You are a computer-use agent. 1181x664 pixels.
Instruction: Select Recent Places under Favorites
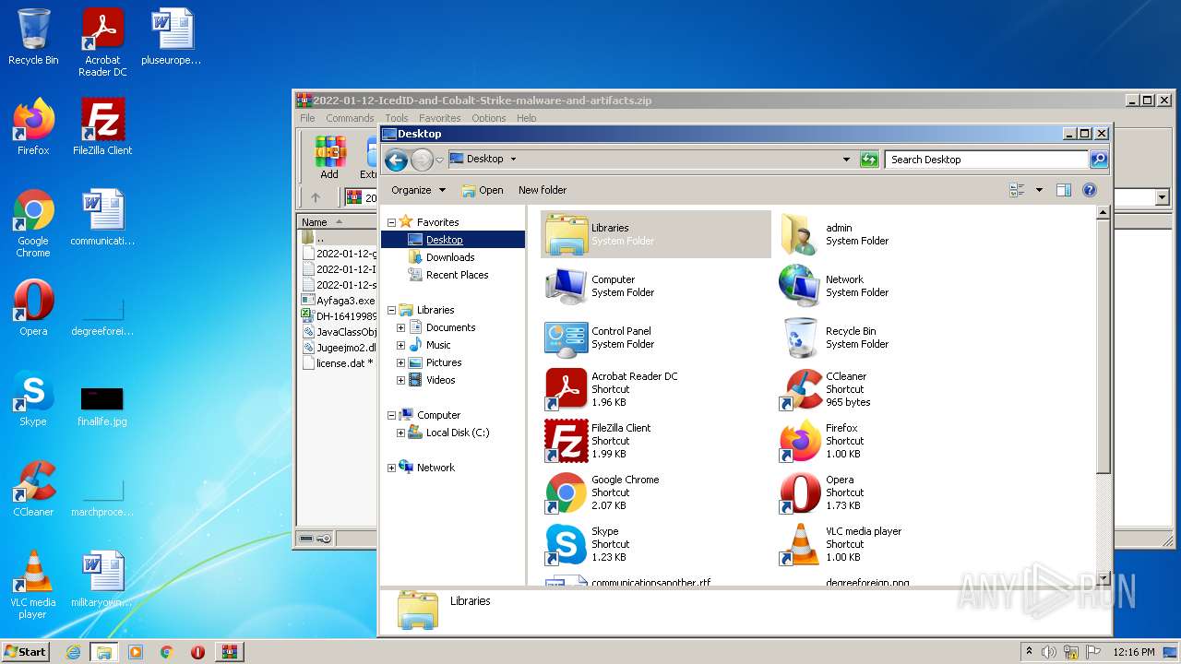pos(457,275)
